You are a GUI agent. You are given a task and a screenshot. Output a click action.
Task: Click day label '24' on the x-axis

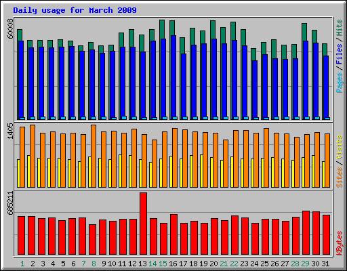(x=254, y=264)
